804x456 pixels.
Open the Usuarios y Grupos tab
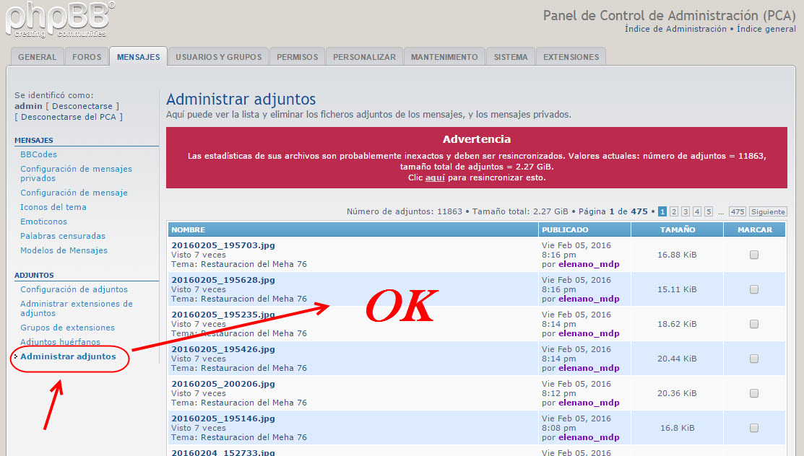218,57
